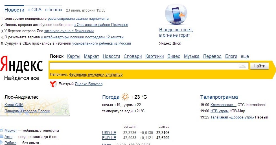
Task: Click today's EUR rate 42,5088
Action: pyautogui.click(x=130, y=138)
